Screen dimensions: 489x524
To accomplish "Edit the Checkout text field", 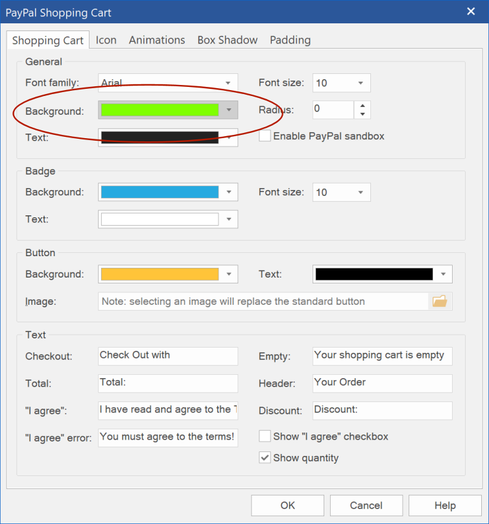I will pyautogui.click(x=168, y=356).
